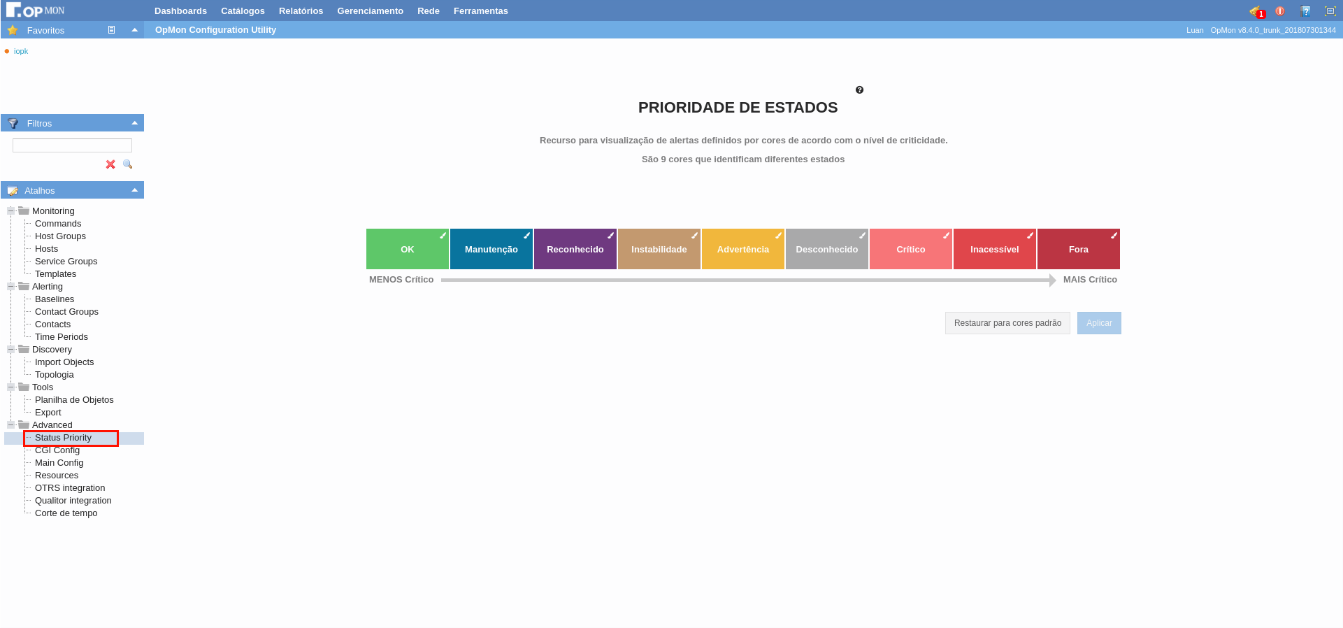Click Restaurar para cores padrão button
The height and width of the screenshot is (628, 1343).
[x=1007, y=323]
